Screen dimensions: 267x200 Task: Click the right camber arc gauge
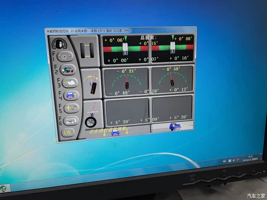(x=172, y=80)
